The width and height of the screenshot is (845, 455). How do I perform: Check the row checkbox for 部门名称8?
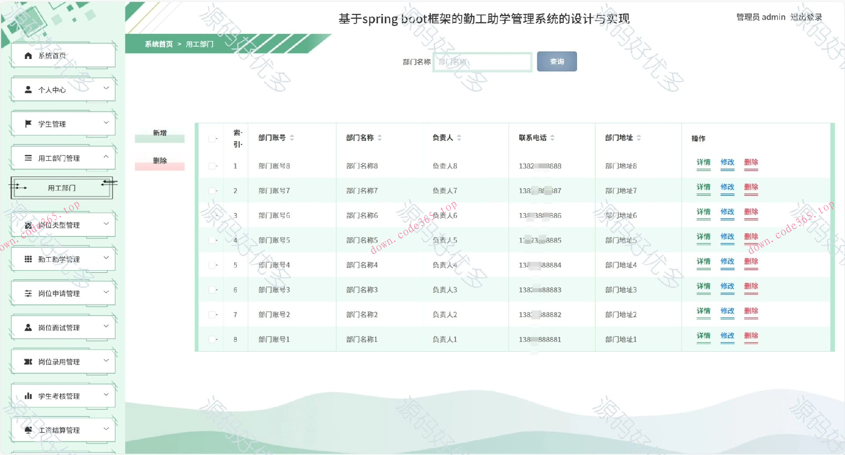(x=212, y=166)
